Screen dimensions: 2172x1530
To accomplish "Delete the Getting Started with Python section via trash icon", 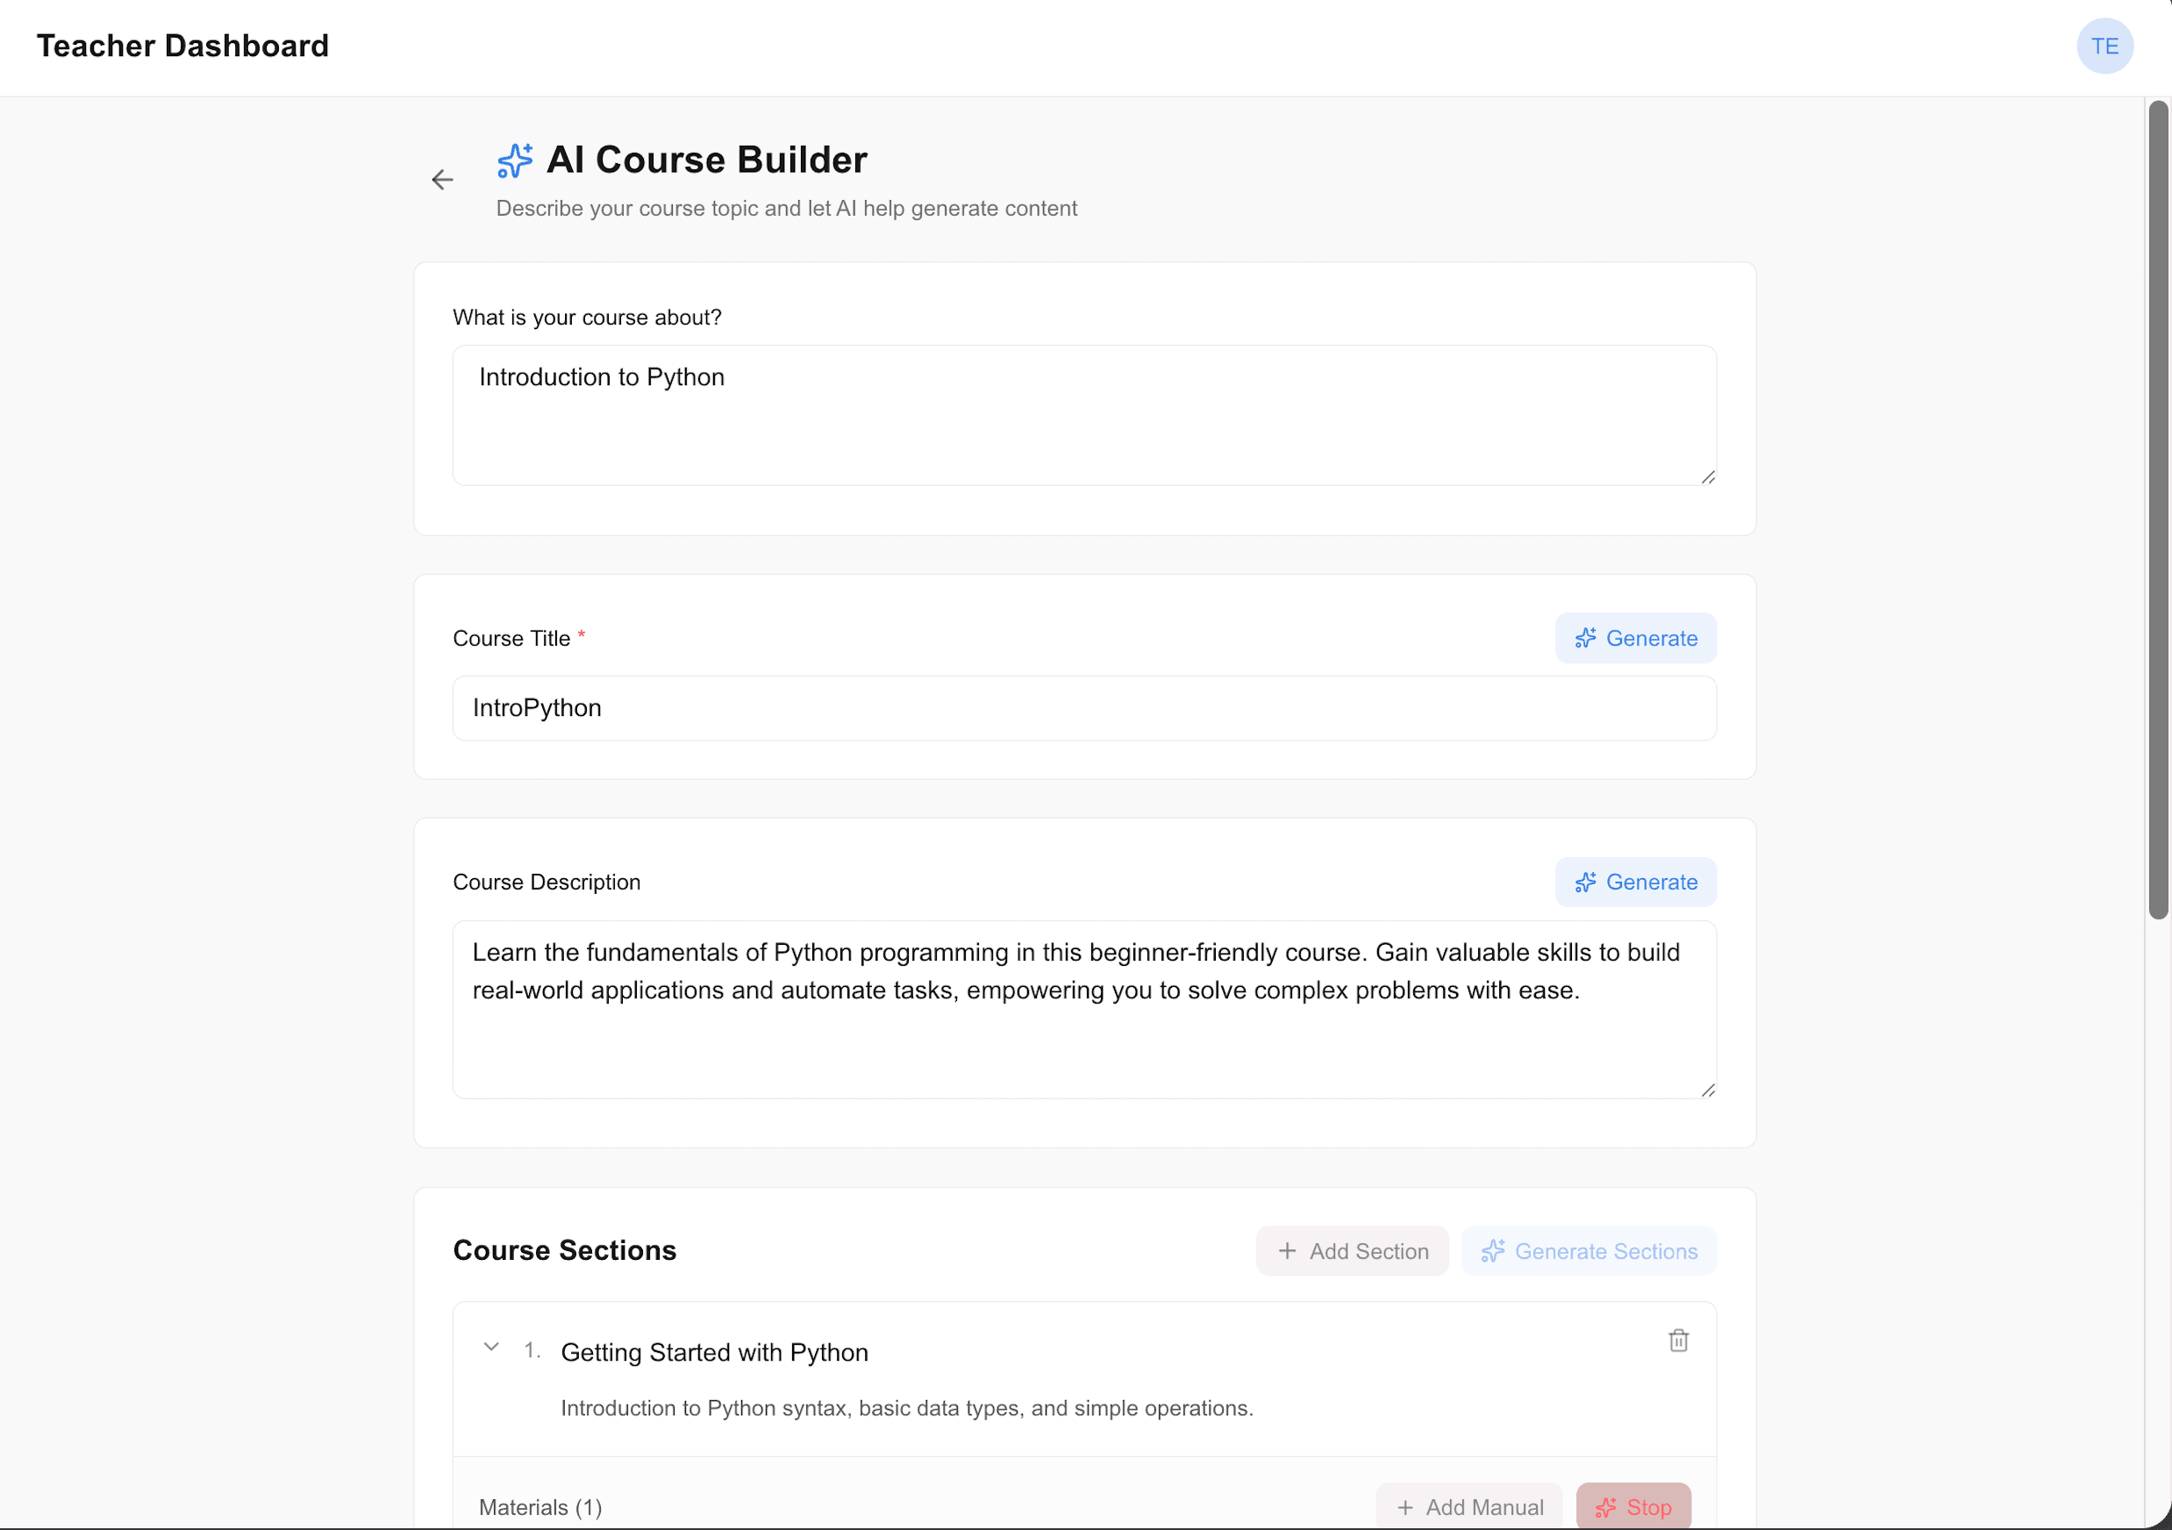I will pos(1678,1341).
